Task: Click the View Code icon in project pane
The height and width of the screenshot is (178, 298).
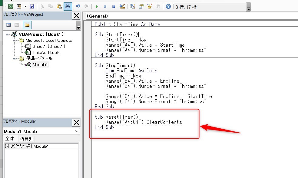Action: pos(8,25)
